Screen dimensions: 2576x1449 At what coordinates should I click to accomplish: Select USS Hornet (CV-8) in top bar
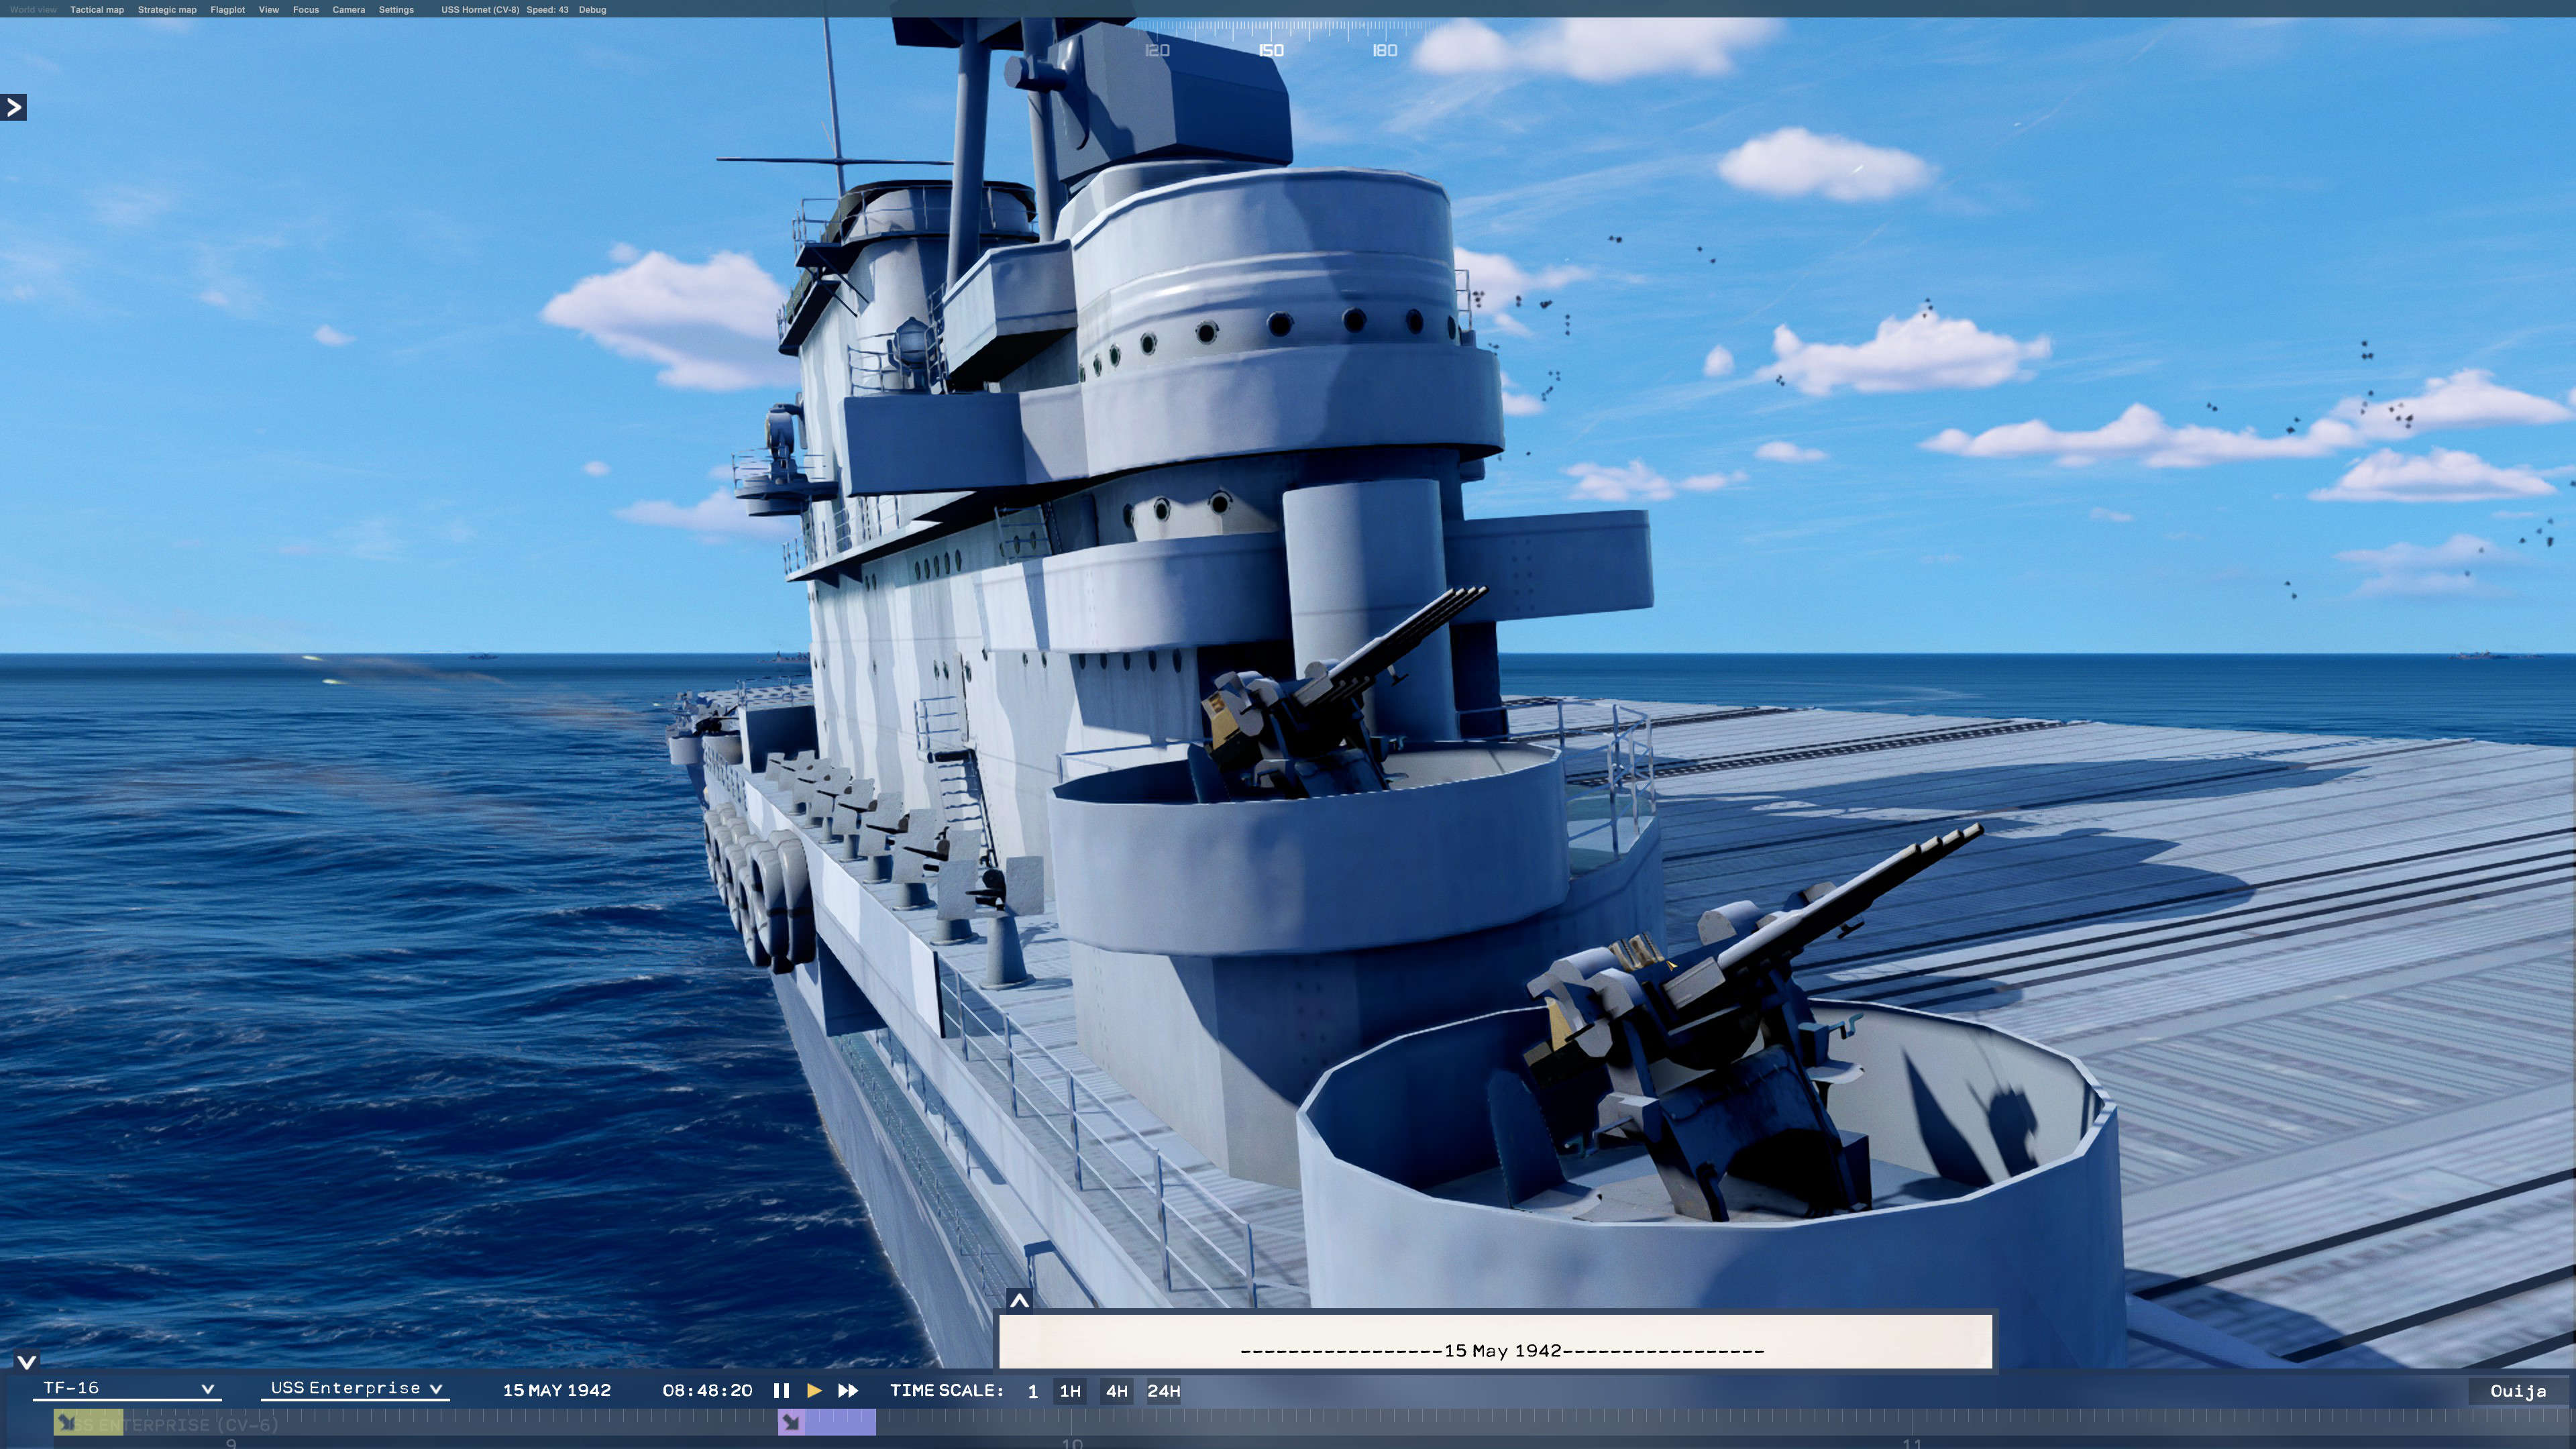(480, 9)
